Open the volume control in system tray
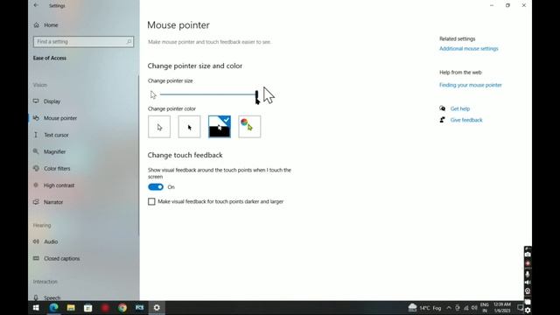 coord(474,308)
